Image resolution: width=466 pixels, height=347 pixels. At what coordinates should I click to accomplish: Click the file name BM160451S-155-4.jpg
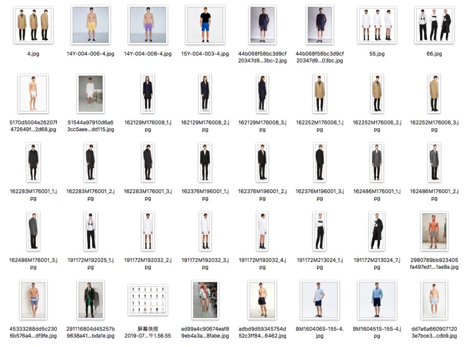point(377,332)
